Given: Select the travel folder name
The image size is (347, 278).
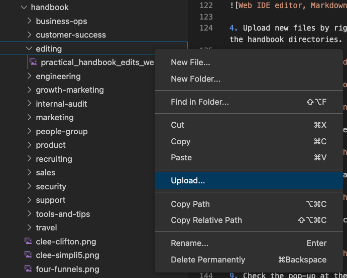Looking at the screenshot, I should [47, 227].
